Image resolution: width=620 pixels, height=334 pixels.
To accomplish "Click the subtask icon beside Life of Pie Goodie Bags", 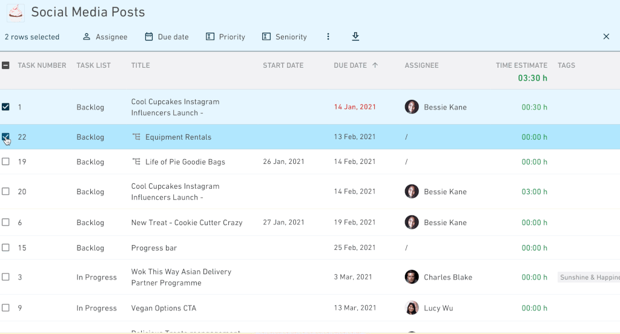I will (x=136, y=162).
